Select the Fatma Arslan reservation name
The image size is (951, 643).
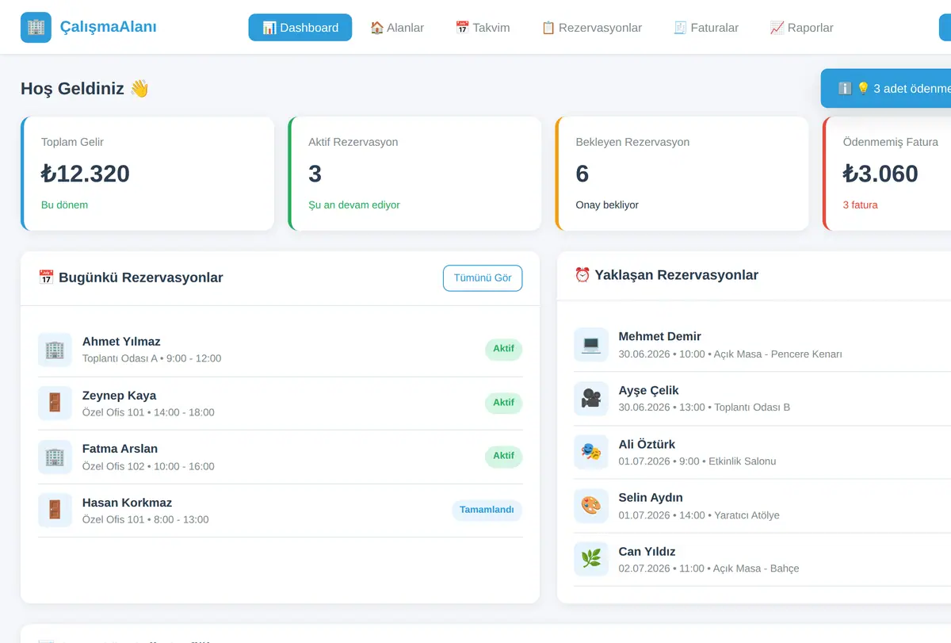(120, 449)
